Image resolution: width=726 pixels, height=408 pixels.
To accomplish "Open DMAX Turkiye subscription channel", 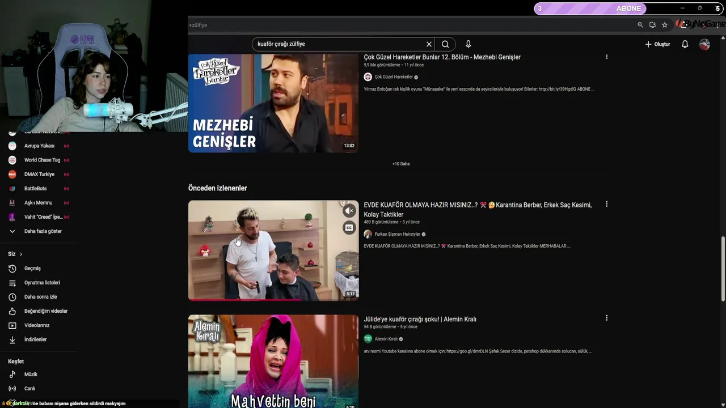I will [x=38, y=175].
